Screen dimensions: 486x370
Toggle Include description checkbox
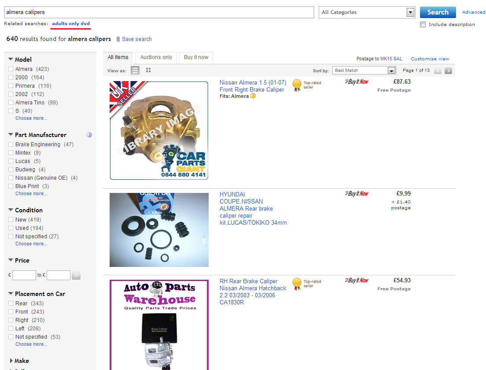[423, 25]
